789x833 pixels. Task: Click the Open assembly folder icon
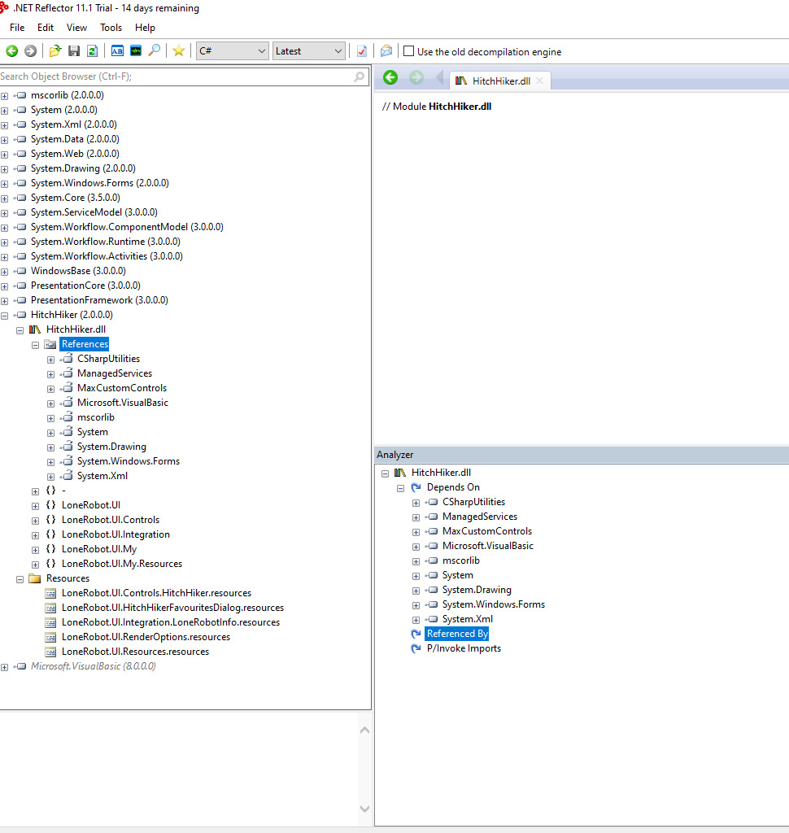(x=55, y=51)
